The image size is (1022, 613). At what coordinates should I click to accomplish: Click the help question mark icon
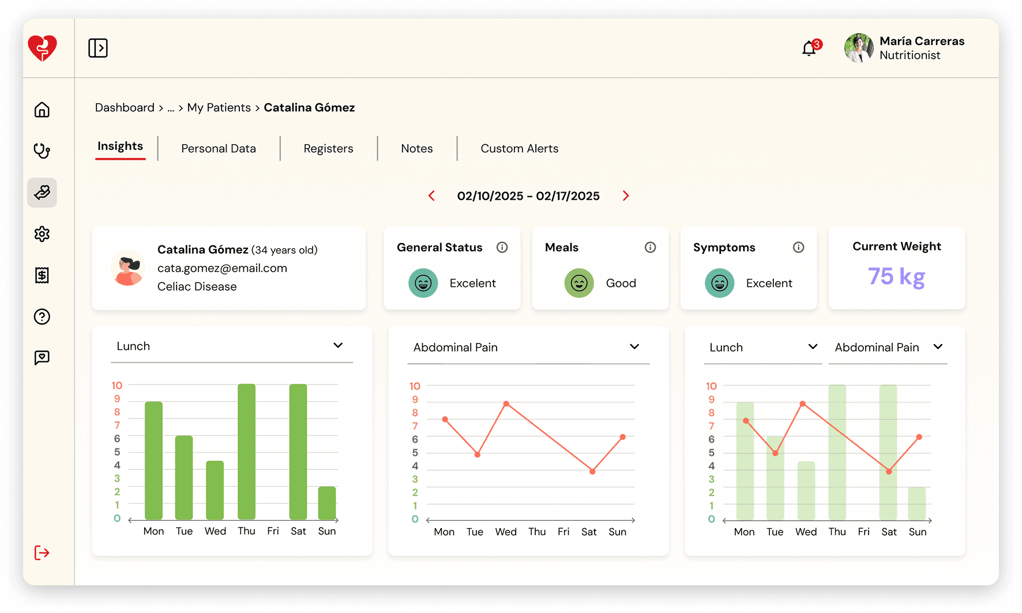(x=42, y=317)
